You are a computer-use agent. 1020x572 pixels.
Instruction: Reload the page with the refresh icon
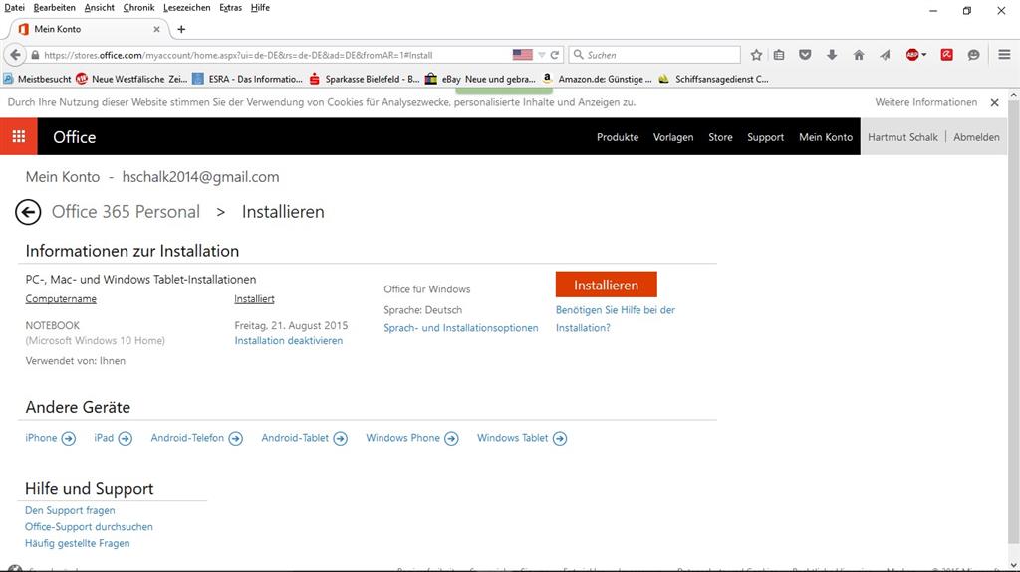pyautogui.click(x=554, y=56)
